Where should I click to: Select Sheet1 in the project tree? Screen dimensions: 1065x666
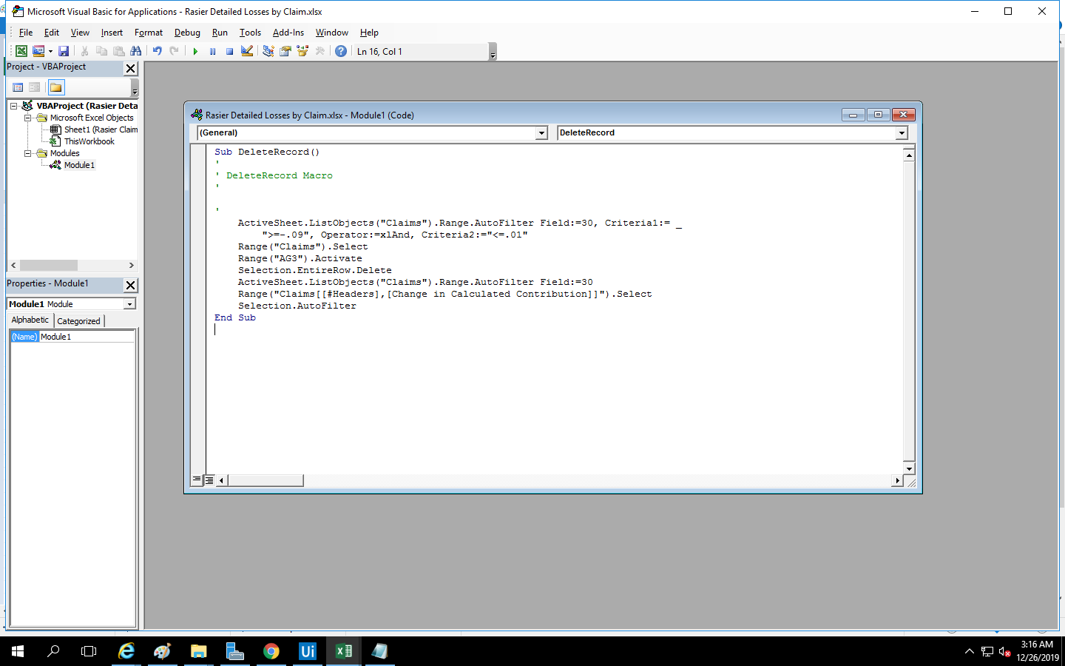click(101, 129)
